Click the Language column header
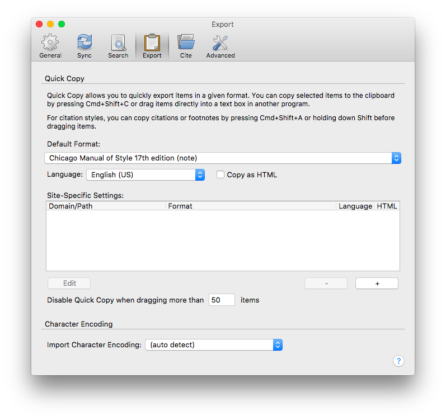446x420 pixels. click(x=355, y=206)
